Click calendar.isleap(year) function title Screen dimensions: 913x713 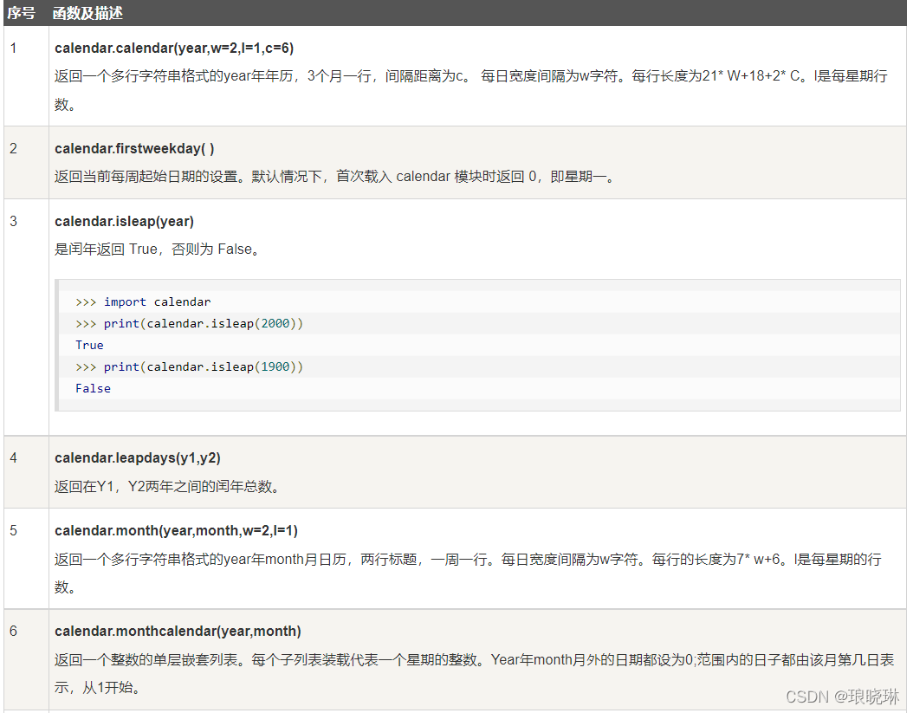point(124,222)
